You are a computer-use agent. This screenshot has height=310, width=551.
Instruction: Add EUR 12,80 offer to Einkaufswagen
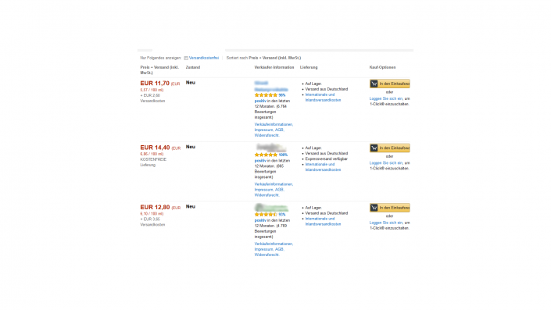pyautogui.click(x=390, y=208)
